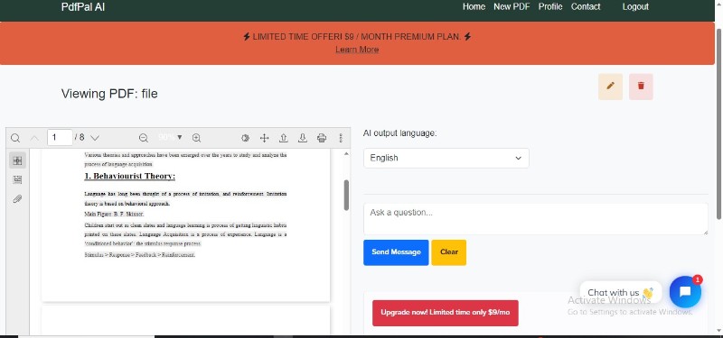Open the live chat bubble widget

[685, 292]
